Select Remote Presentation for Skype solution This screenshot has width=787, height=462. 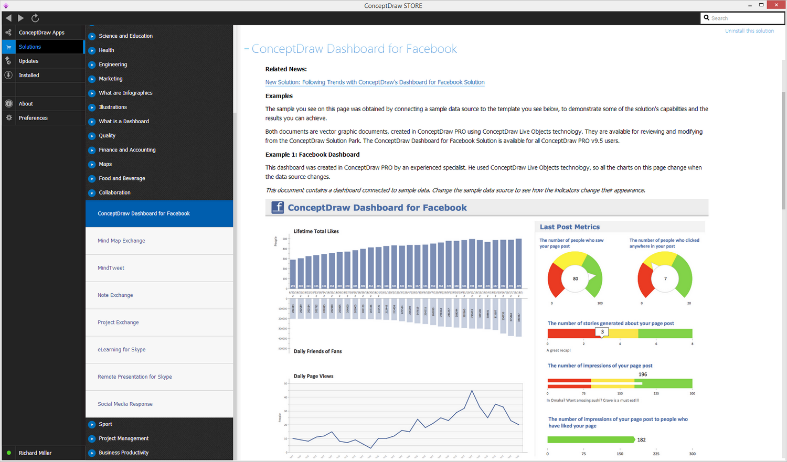[159, 377]
